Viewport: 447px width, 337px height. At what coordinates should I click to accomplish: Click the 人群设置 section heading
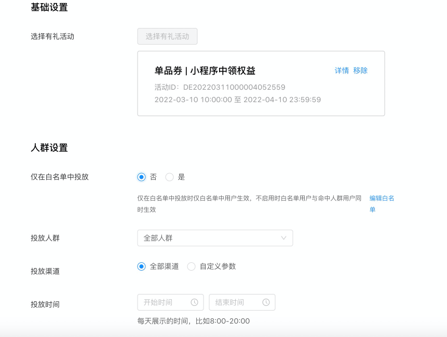(x=49, y=148)
